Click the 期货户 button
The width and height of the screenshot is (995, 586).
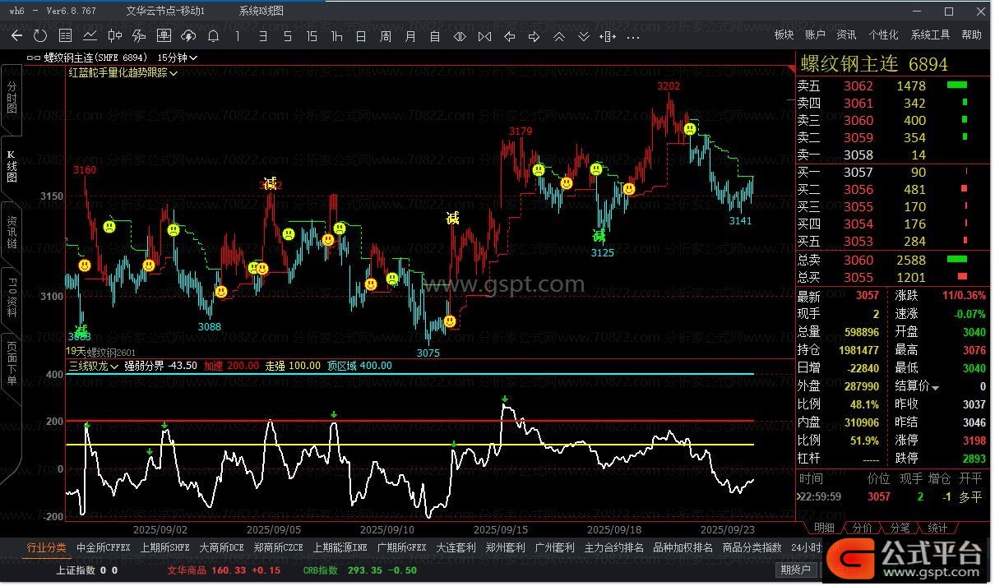pyautogui.click(x=795, y=569)
